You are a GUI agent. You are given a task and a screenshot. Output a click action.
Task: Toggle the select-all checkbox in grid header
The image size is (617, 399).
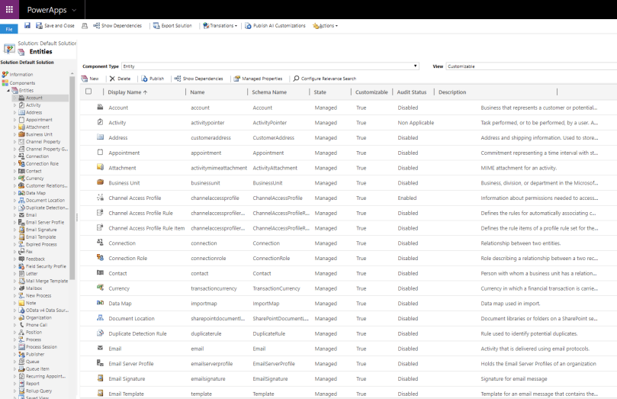pyautogui.click(x=88, y=92)
